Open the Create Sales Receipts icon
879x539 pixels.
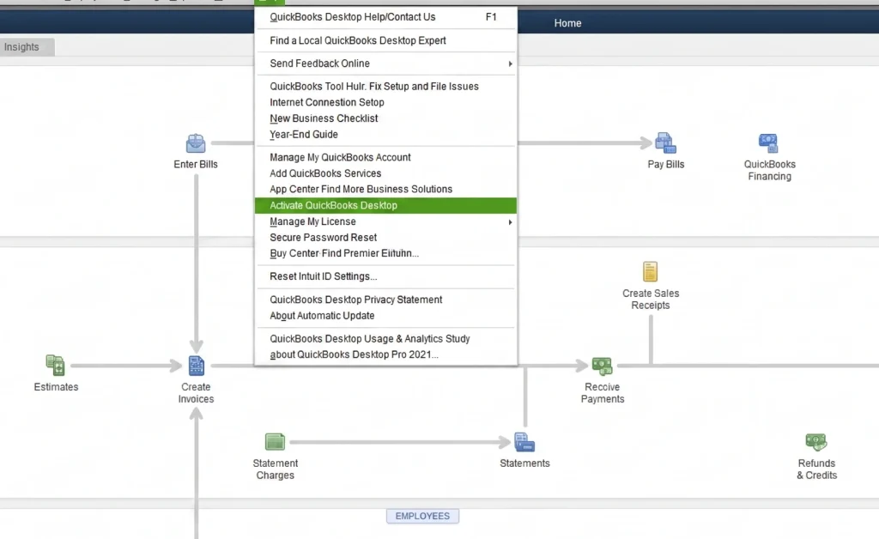651,272
